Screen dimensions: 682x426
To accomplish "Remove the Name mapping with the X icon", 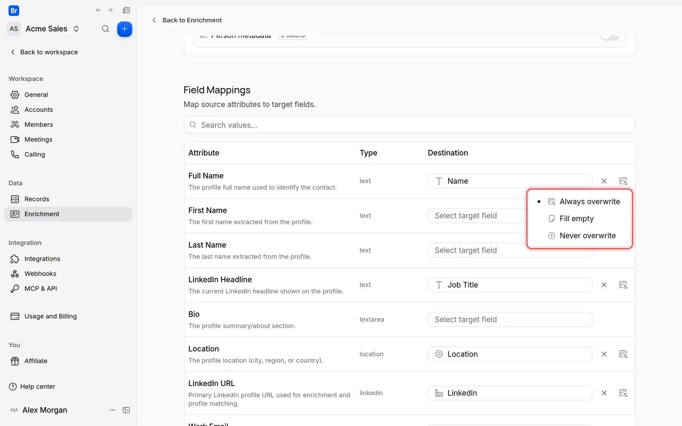I will 604,181.
